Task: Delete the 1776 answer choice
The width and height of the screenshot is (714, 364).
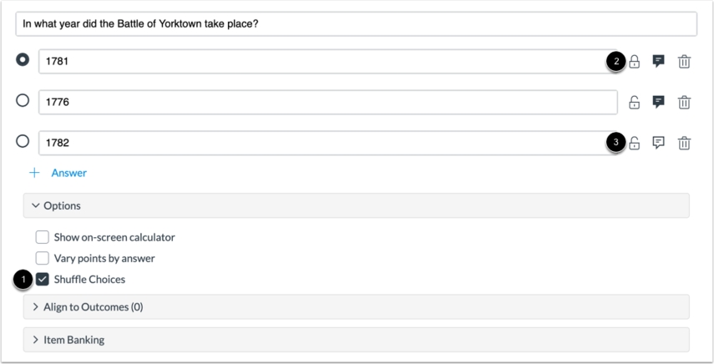Action: point(684,102)
